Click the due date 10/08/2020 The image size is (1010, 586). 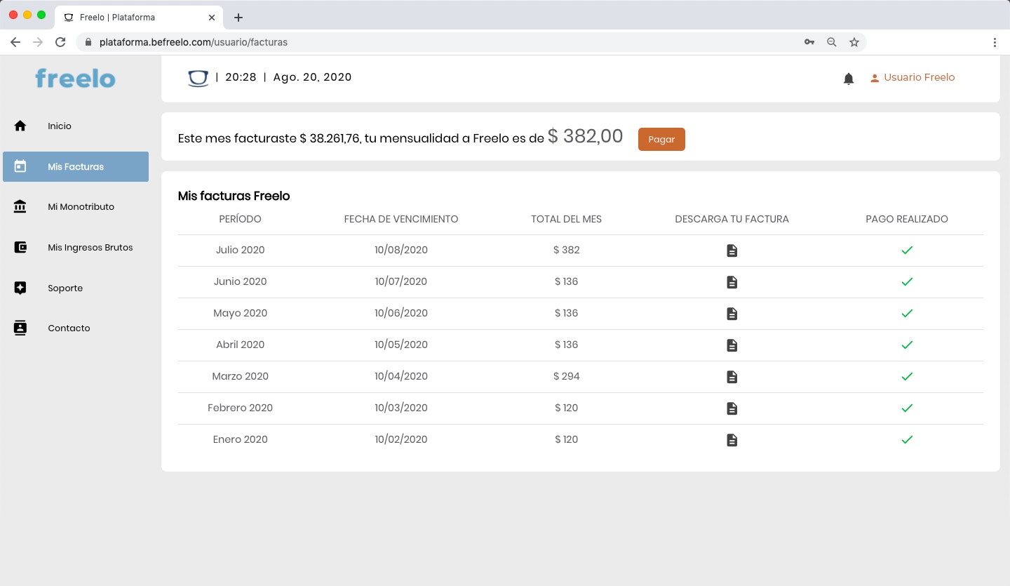(x=401, y=250)
